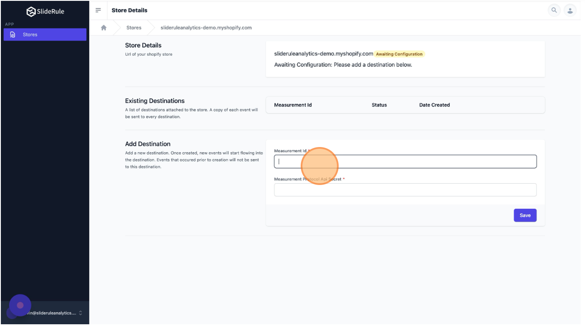
Task: Click the Stores icon in the sidebar
Action: pos(13,34)
